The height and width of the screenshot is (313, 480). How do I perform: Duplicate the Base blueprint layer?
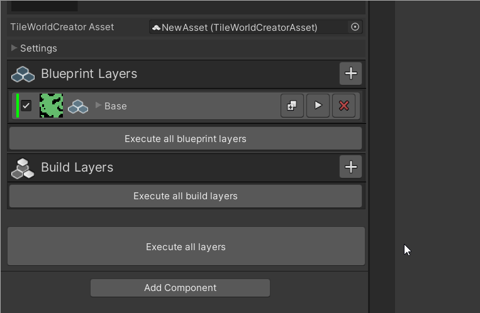point(292,106)
